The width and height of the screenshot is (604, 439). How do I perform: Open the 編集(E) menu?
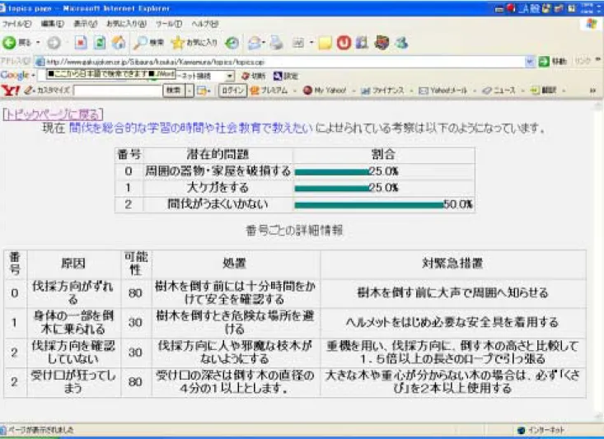(x=53, y=24)
